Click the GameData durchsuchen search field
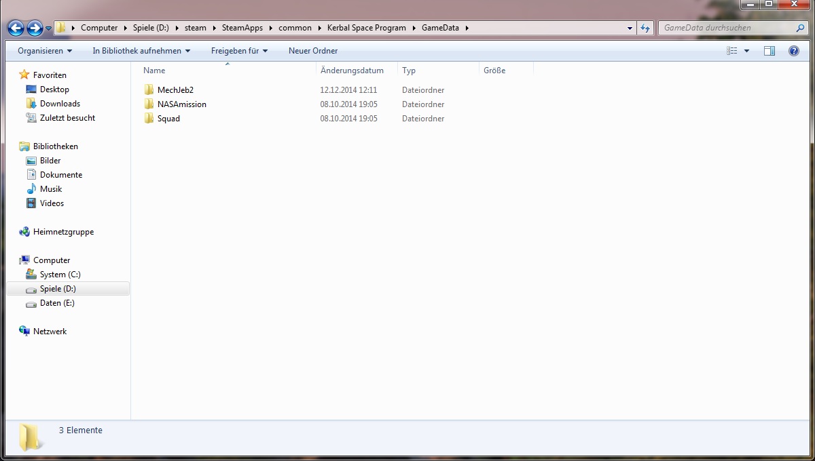This screenshot has height=461, width=815. click(727, 28)
